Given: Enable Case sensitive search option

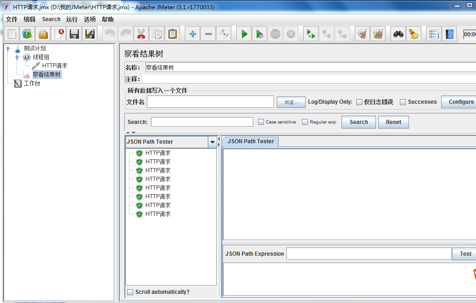Looking at the screenshot, I should click(x=261, y=122).
